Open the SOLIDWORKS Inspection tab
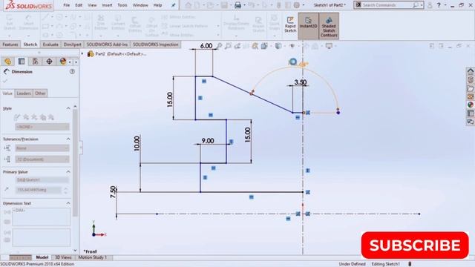The image size is (475, 267). pyautogui.click(x=155, y=44)
